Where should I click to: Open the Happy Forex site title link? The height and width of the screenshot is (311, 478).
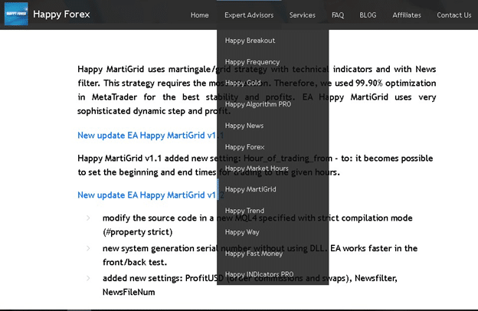61,15
